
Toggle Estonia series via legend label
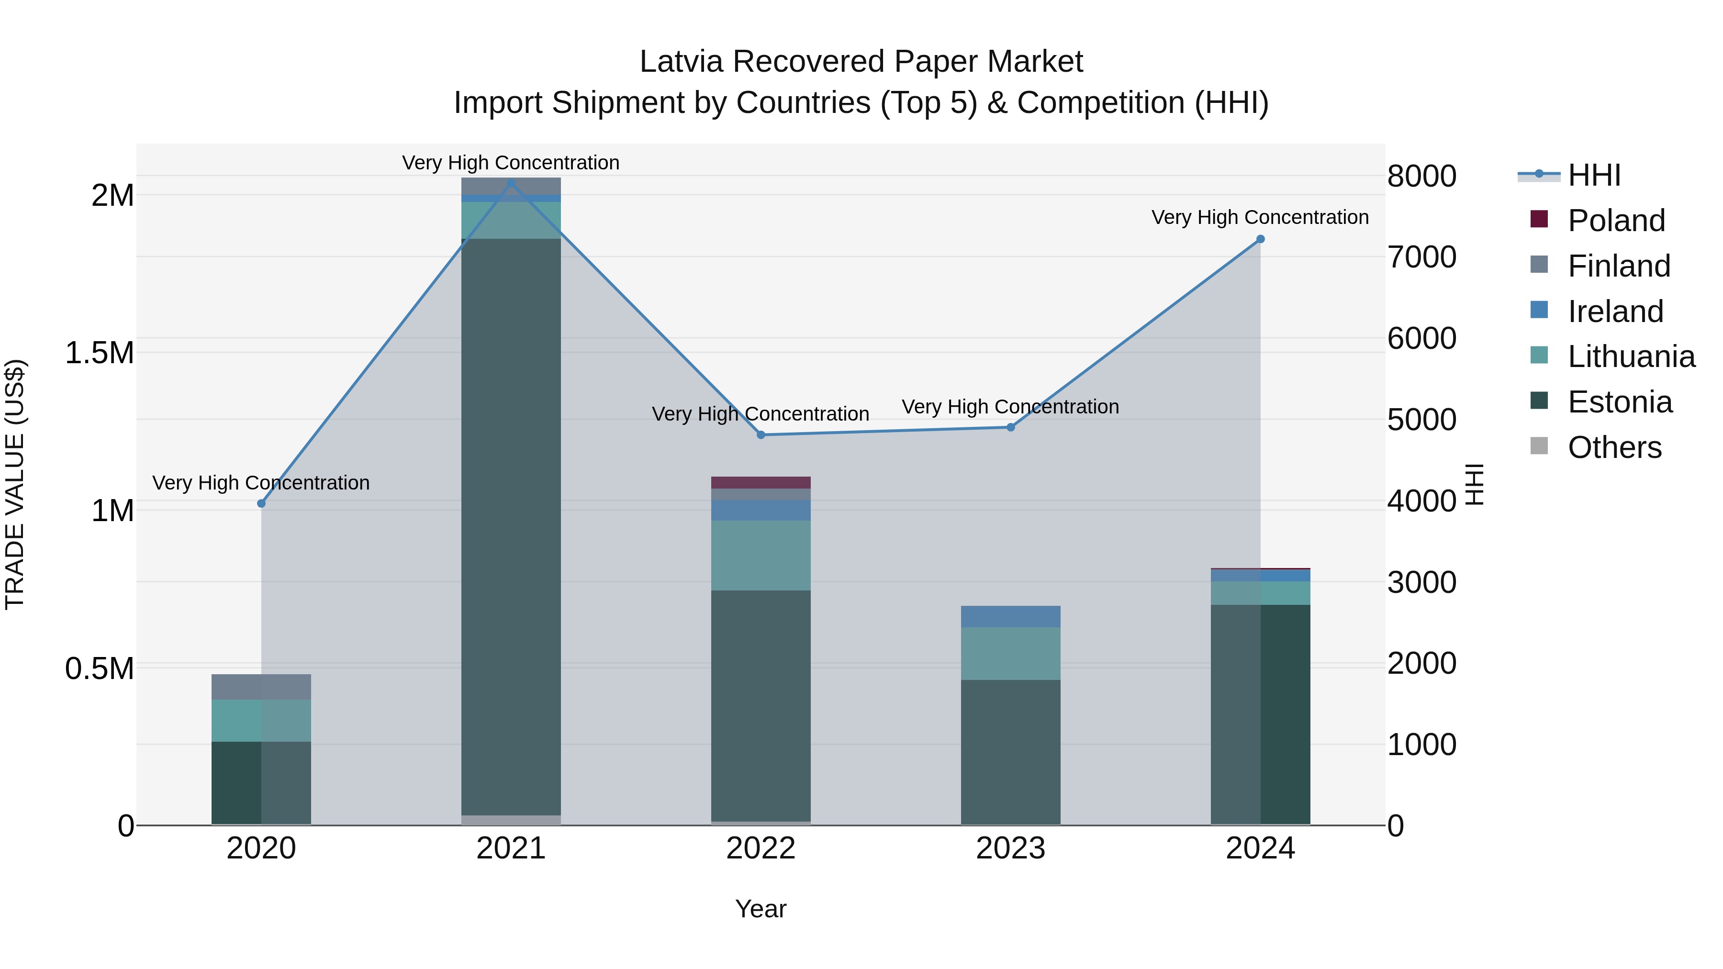[x=1620, y=402]
